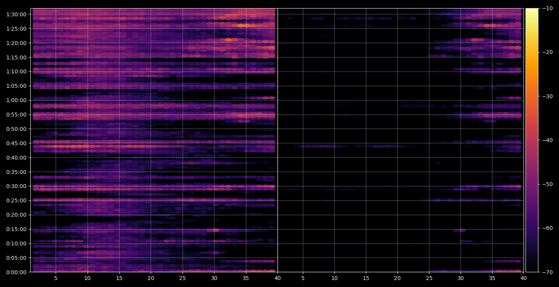Click x-axis label 5 of left heatmap

[56, 278]
